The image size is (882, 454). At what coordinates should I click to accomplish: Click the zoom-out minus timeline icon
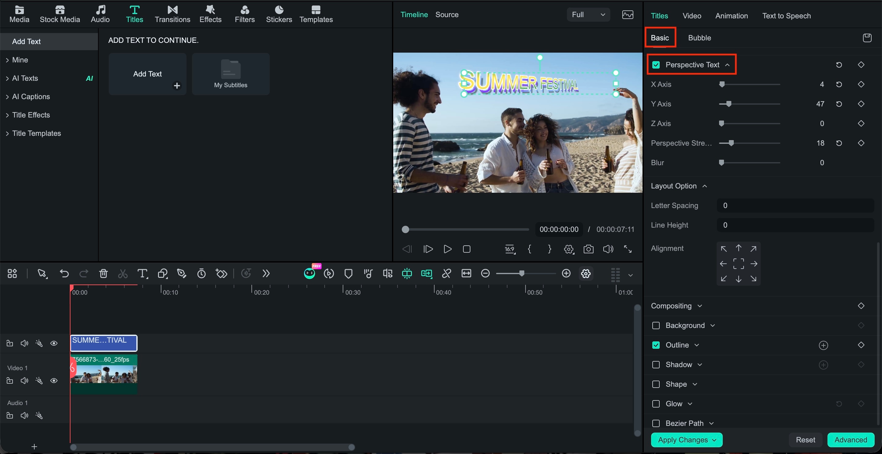485,274
